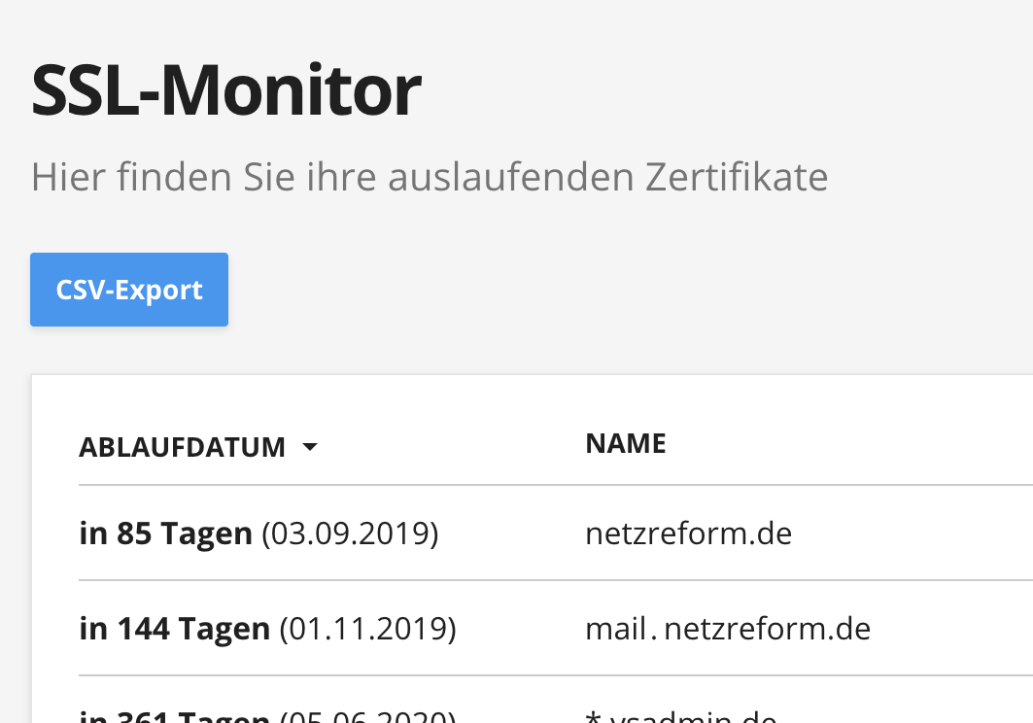Click the "in 361 Tagen" expiry text
The image size is (1033, 723).
click(174, 717)
